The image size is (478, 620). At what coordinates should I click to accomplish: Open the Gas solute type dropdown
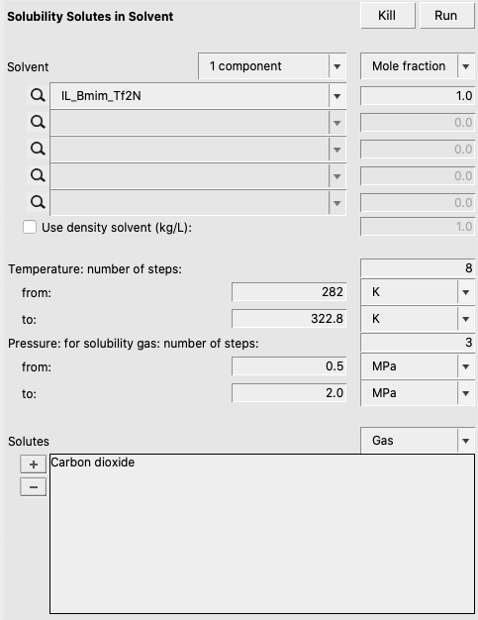tap(418, 441)
